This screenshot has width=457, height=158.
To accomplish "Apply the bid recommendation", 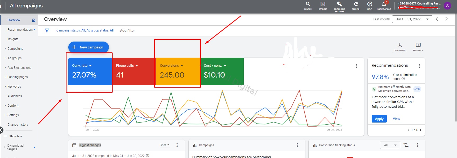I will coord(379,119).
